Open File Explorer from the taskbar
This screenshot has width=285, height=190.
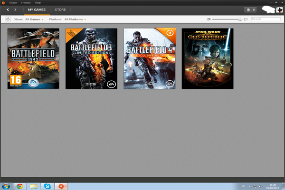point(34,186)
